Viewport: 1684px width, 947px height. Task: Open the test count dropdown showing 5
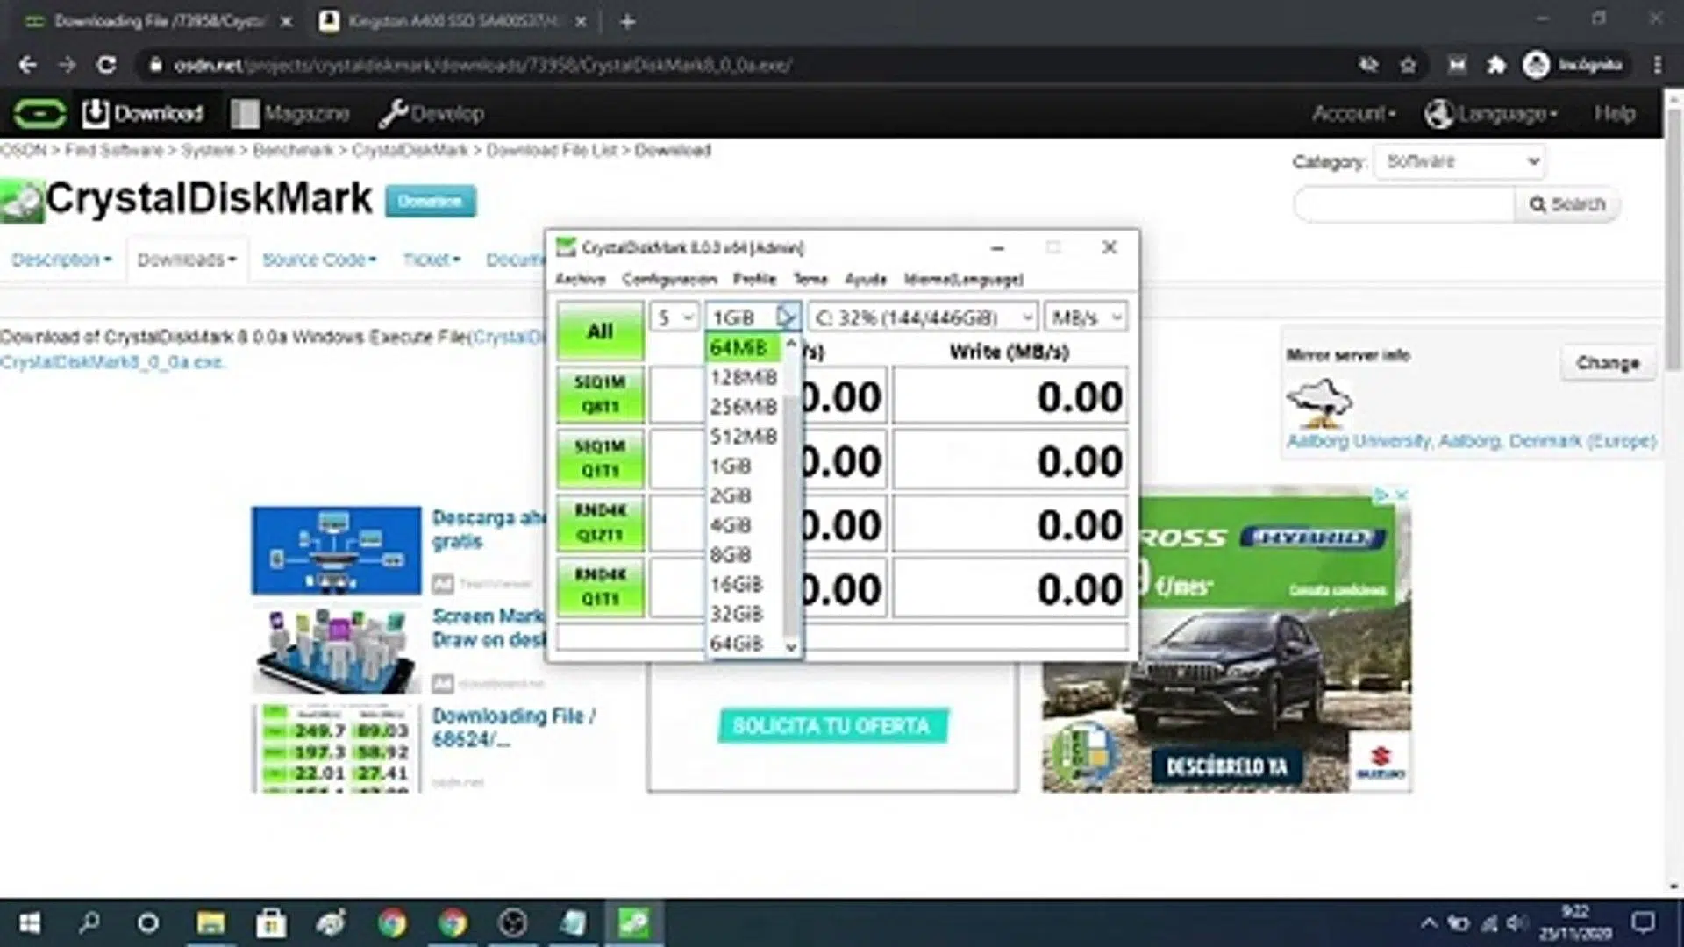click(674, 317)
